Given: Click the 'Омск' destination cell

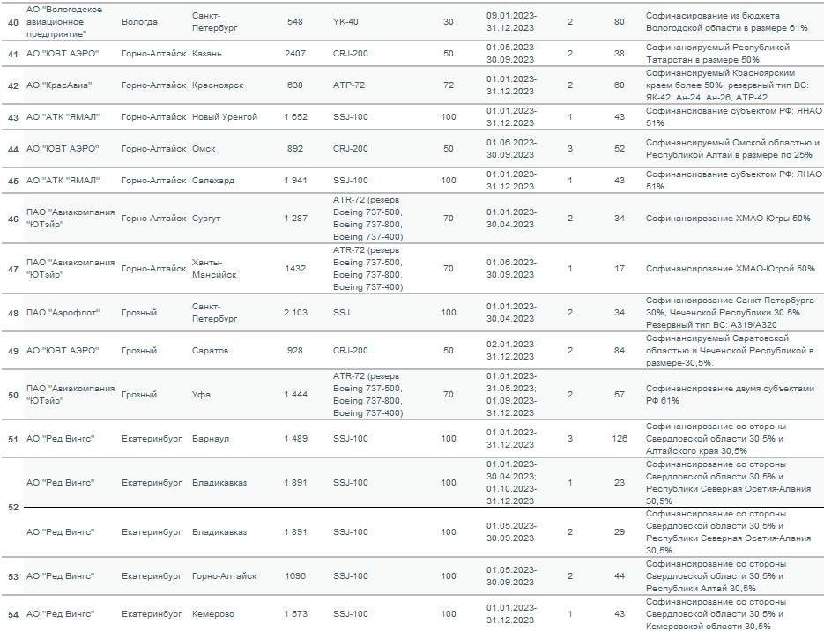Looking at the screenshot, I should pos(204,149).
